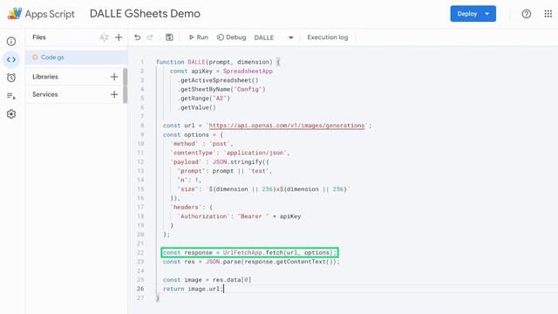558x314 pixels.
Task: Sort files alphabetically with AZ icon
Action: click(x=104, y=38)
